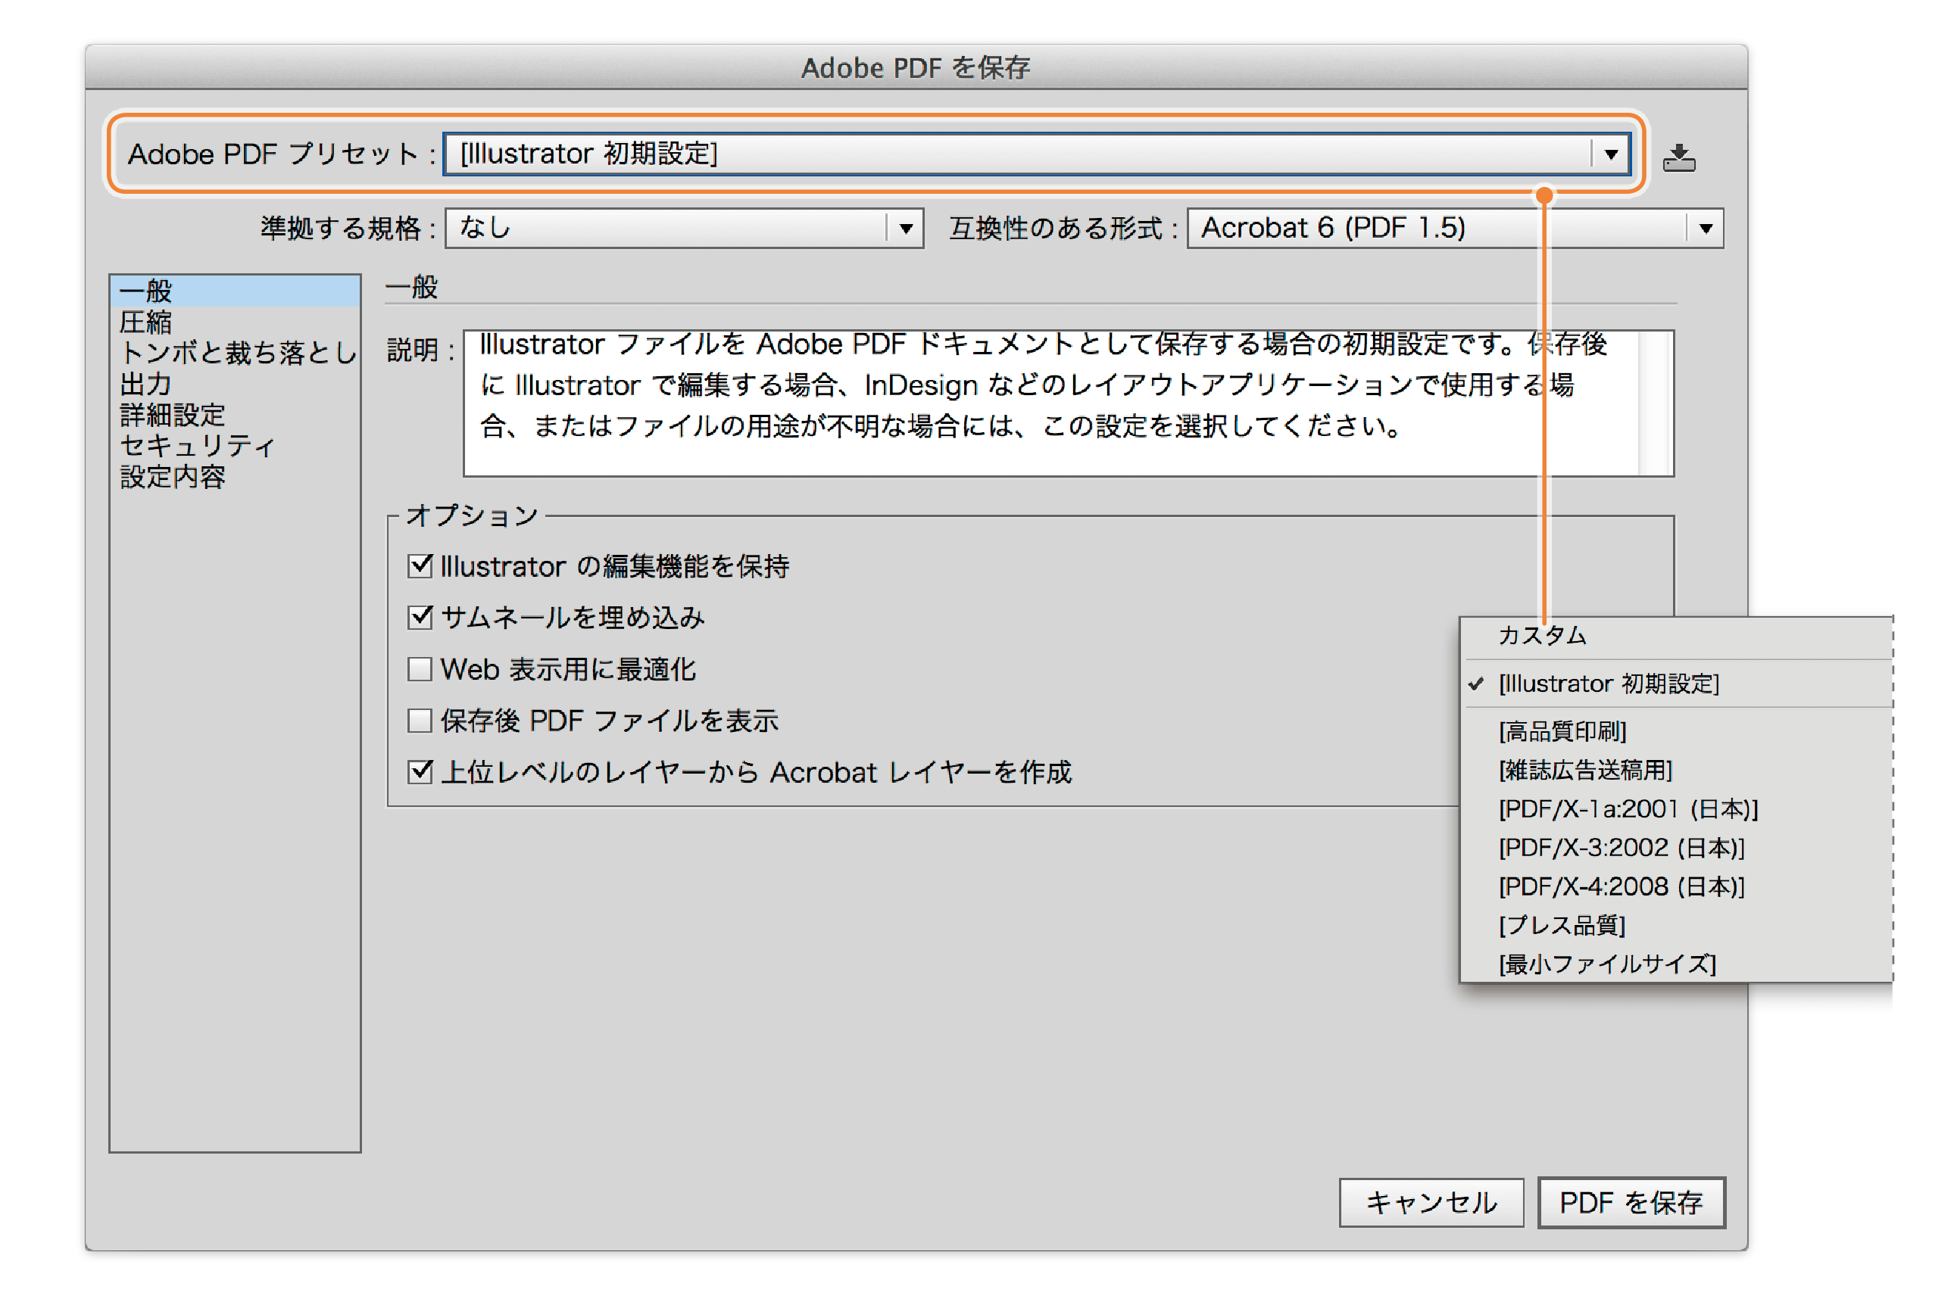Choose カスタム from the preset menu
This screenshot has width=1954, height=1305.
[x=1675, y=636]
